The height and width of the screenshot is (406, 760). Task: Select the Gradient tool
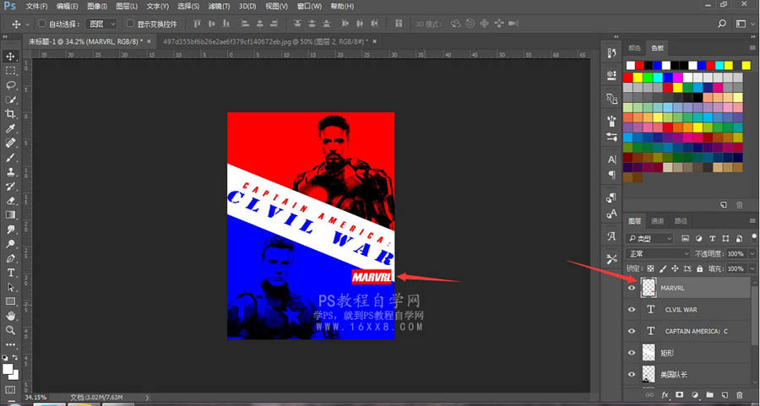point(10,215)
